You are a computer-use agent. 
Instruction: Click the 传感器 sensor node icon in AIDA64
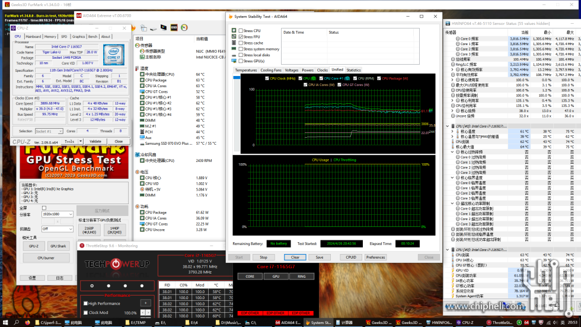138,45
